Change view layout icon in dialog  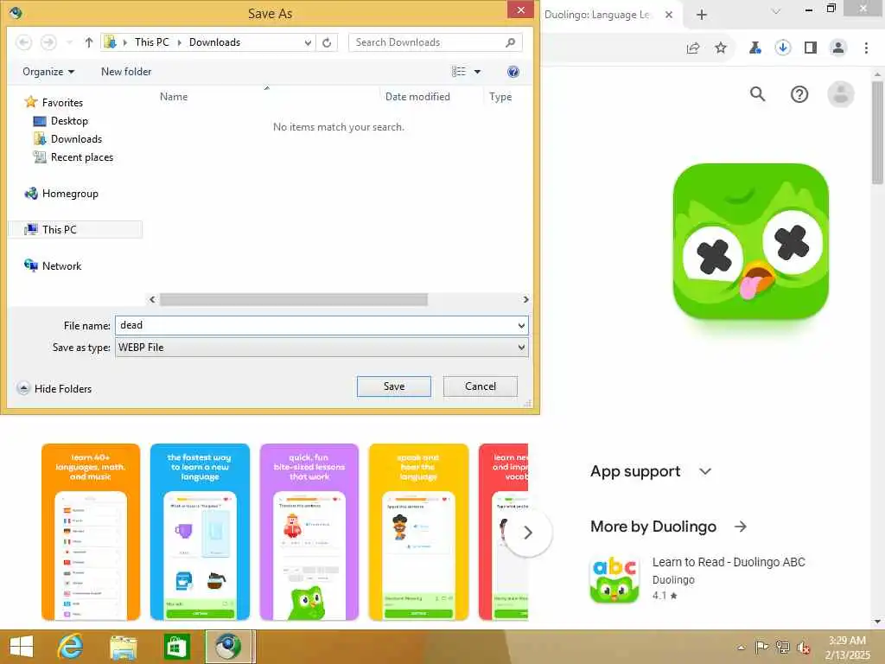tap(459, 72)
